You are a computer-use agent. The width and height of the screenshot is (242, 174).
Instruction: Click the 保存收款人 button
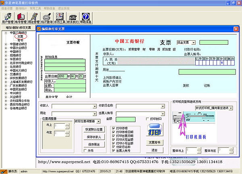(94, 137)
